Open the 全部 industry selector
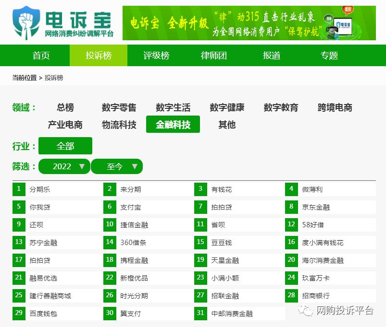The width and height of the screenshot is (386, 327). [x=65, y=146]
